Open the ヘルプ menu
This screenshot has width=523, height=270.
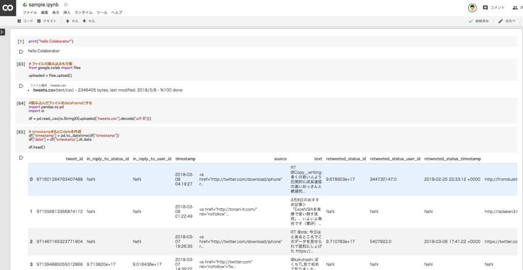(x=117, y=13)
